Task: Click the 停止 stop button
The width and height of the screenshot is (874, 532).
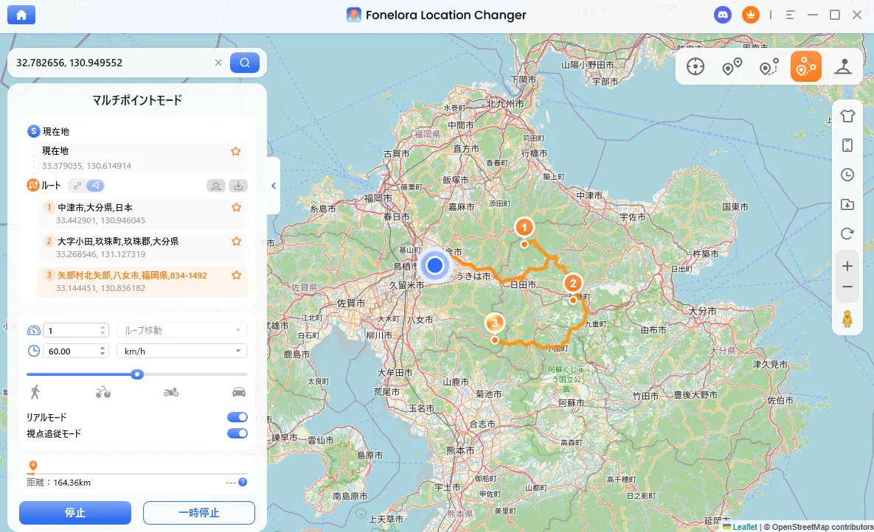Action: pos(75,513)
